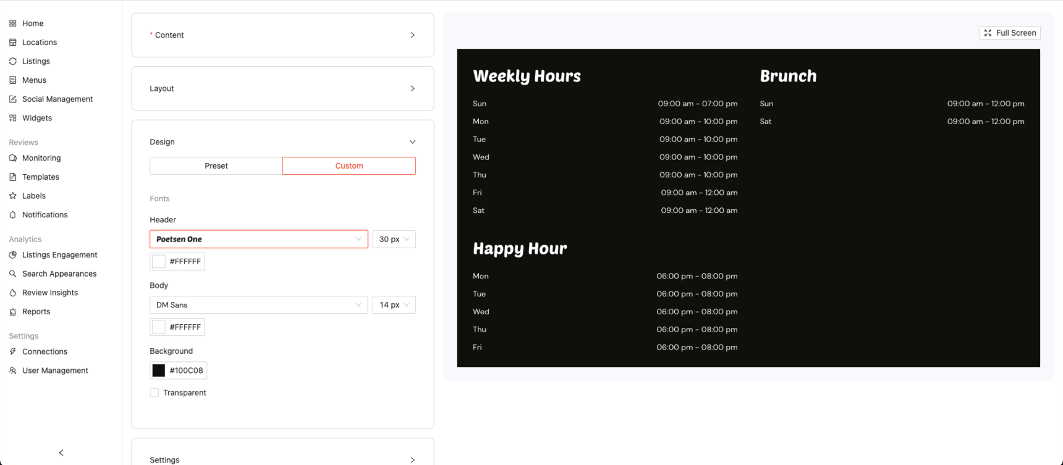
Task: Open the Home page
Action: (33, 23)
